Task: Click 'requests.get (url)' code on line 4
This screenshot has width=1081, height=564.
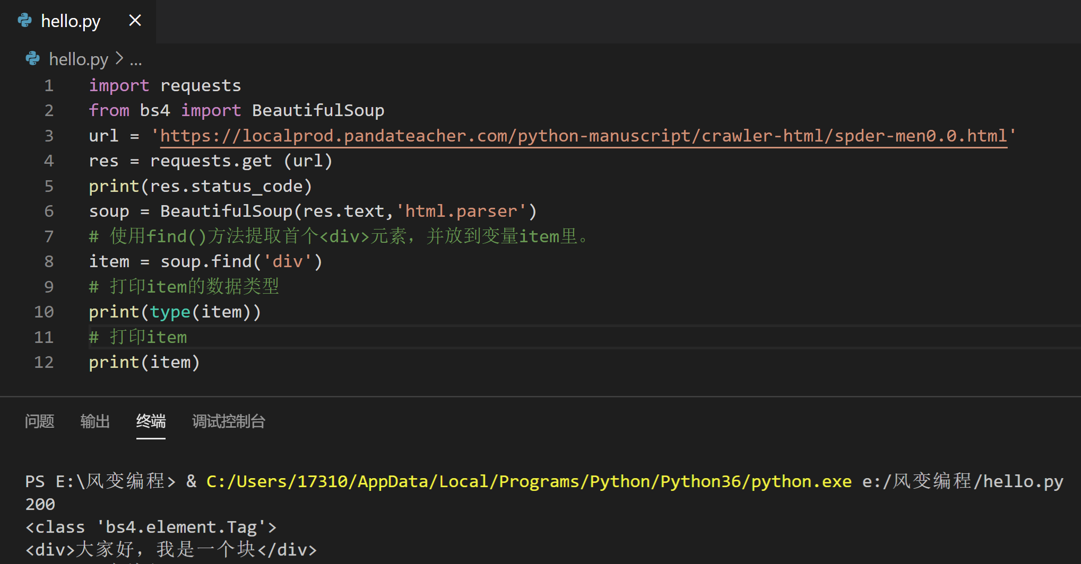Action: point(241,161)
